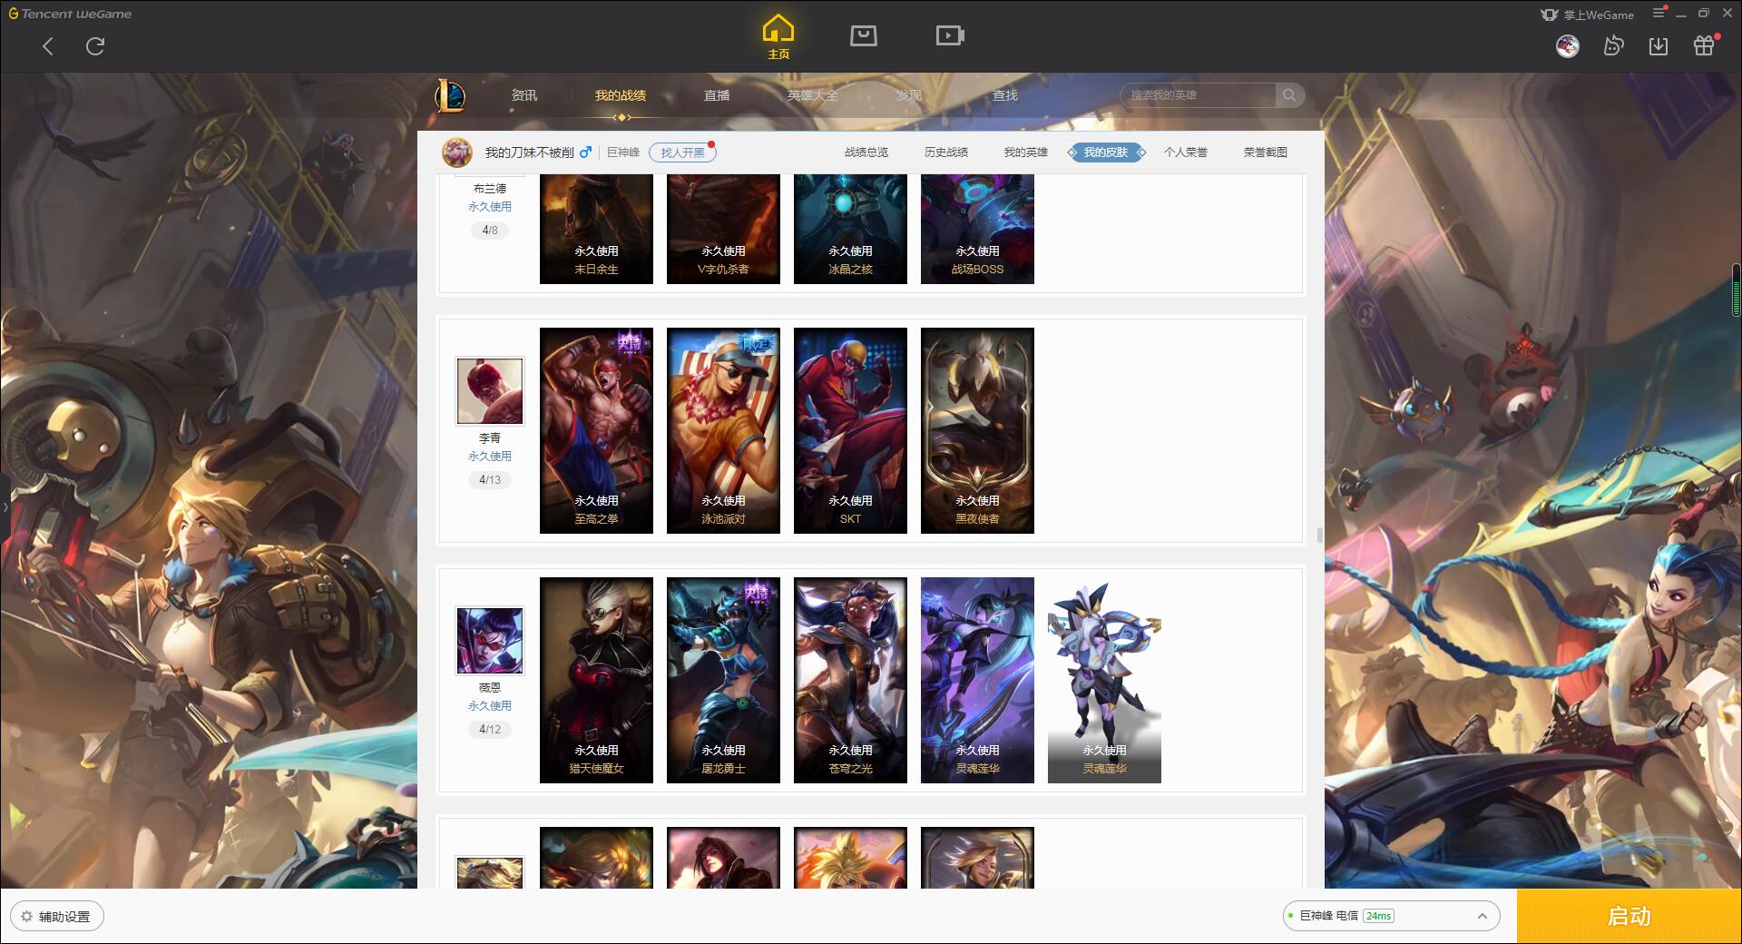1742x944 pixels.
Task: Open the gift box icon
Action: pyautogui.click(x=1704, y=45)
